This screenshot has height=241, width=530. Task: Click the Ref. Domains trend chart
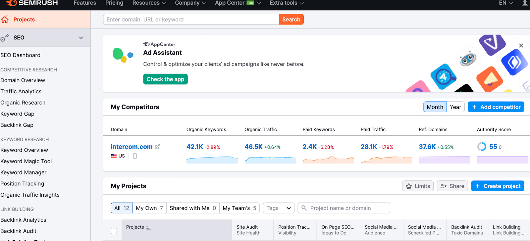[445, 160]
